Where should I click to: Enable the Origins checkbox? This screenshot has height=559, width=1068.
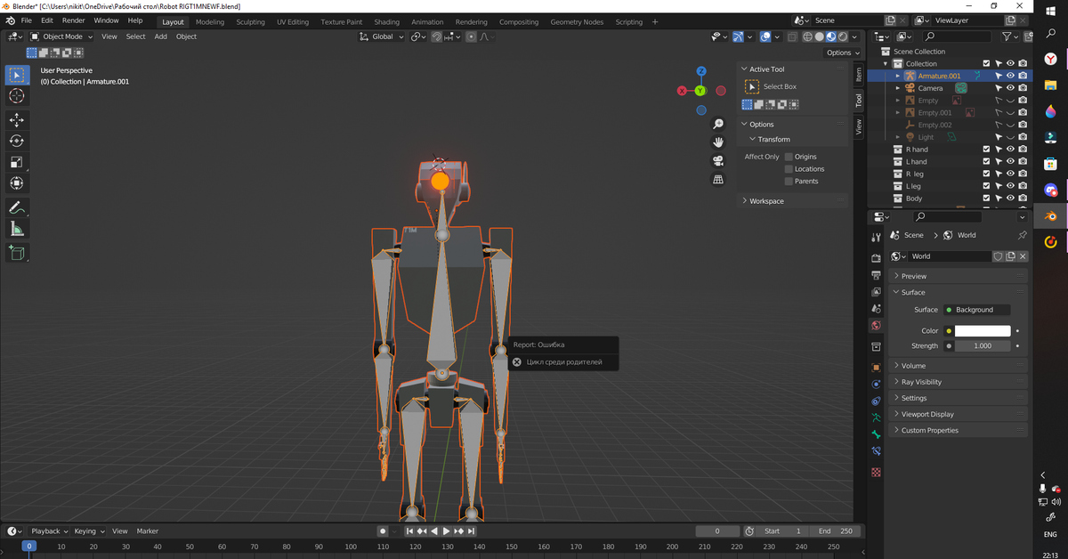pos(789,157)
